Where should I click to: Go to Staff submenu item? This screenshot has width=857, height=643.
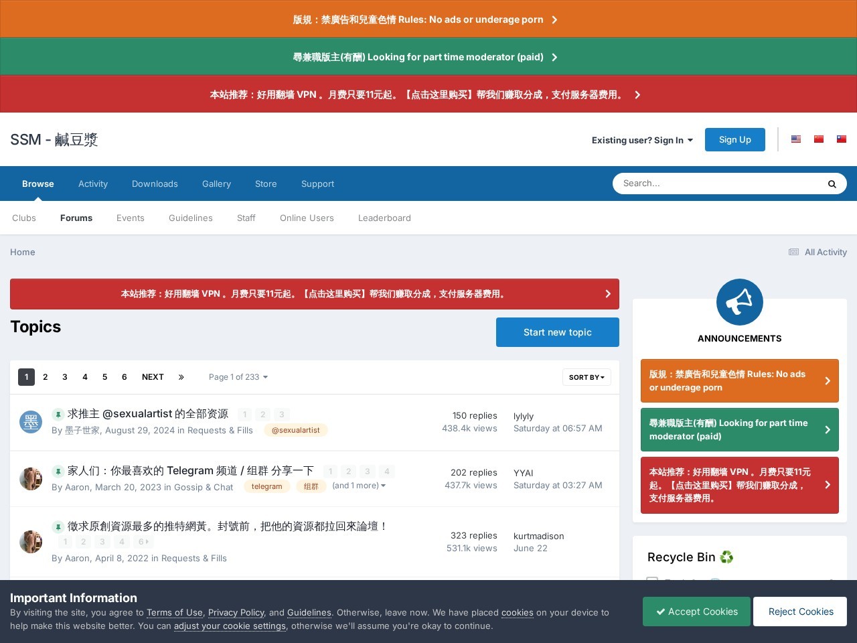[246, 218]
